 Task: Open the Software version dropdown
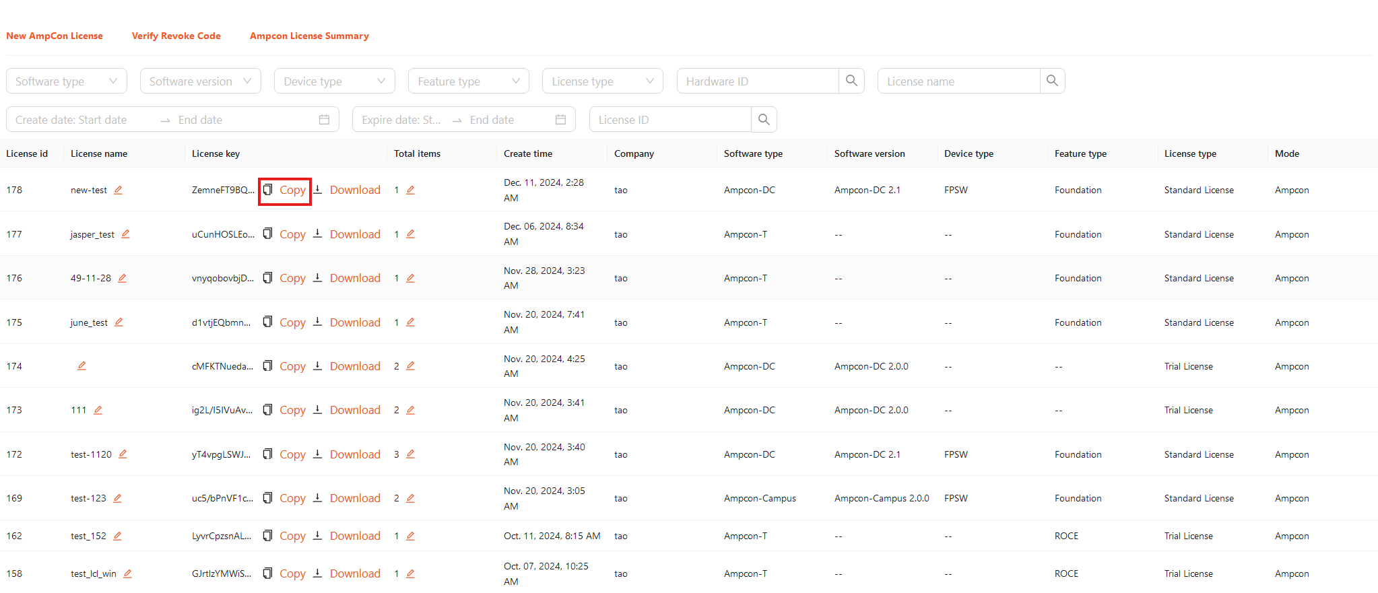(x=200, y=81)
